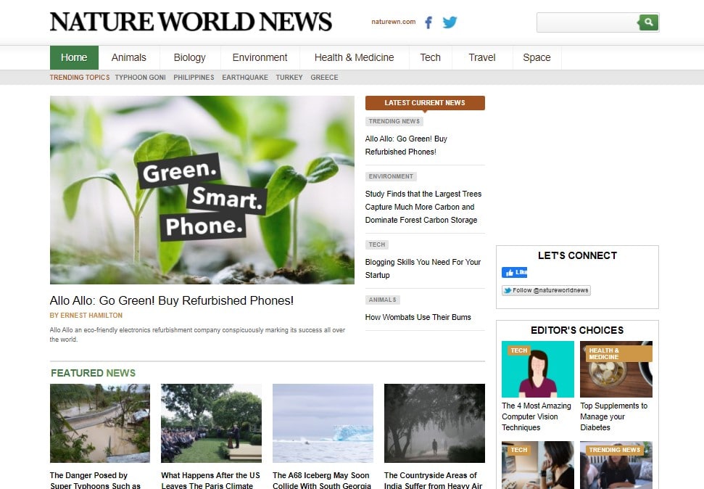Click the Facebook Like button

[514, 273]
